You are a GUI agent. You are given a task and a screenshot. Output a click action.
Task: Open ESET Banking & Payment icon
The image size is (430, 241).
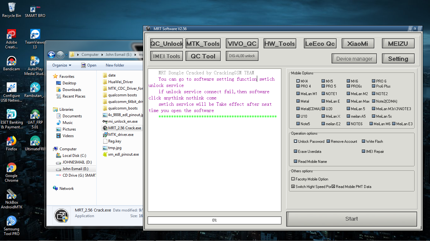pyautogui.click(x=12, y=119)
